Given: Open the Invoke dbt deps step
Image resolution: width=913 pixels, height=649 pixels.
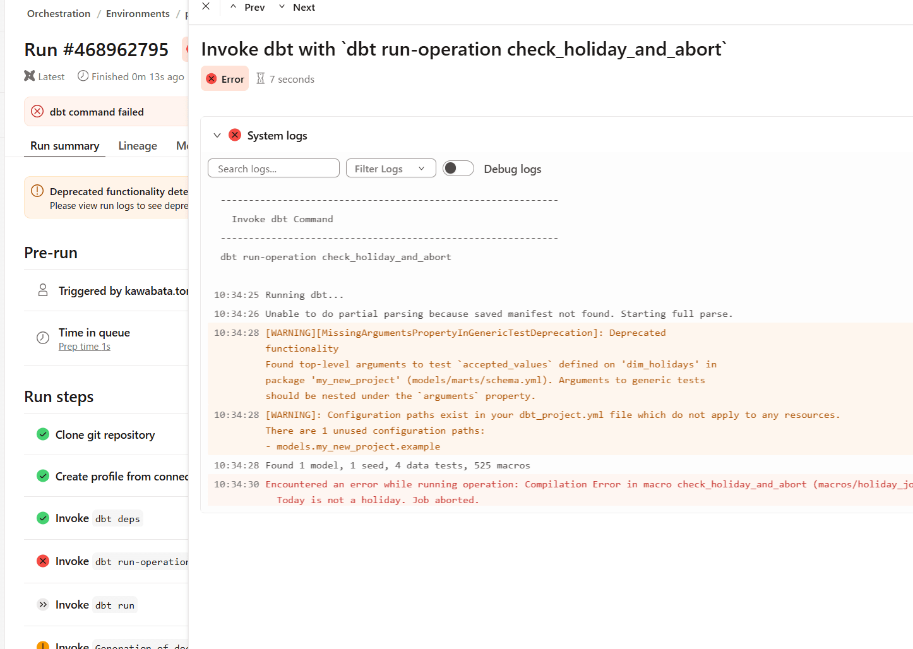Looking at the screenshot, I should [98, 518].
